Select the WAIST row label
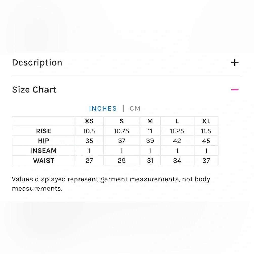The width and height of the screenshot is (254, 254). 44,161
